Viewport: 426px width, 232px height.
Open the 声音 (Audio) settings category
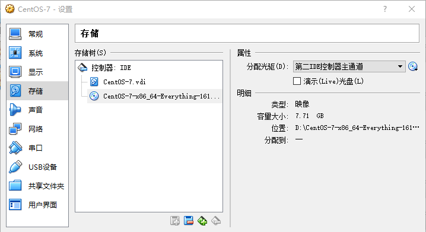[x=37, y=110]
